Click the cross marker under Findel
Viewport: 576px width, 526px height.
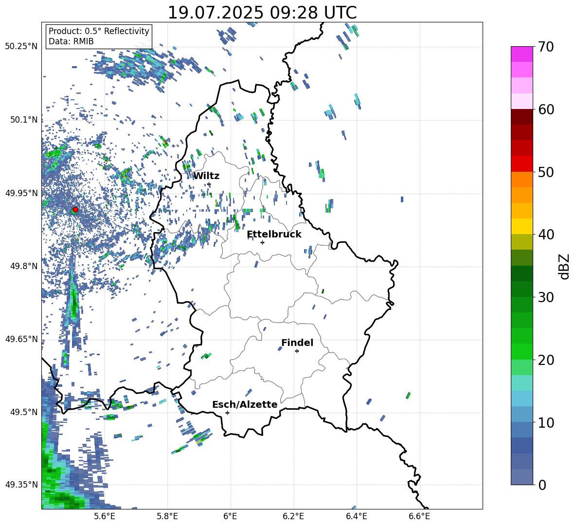[297, 351]
